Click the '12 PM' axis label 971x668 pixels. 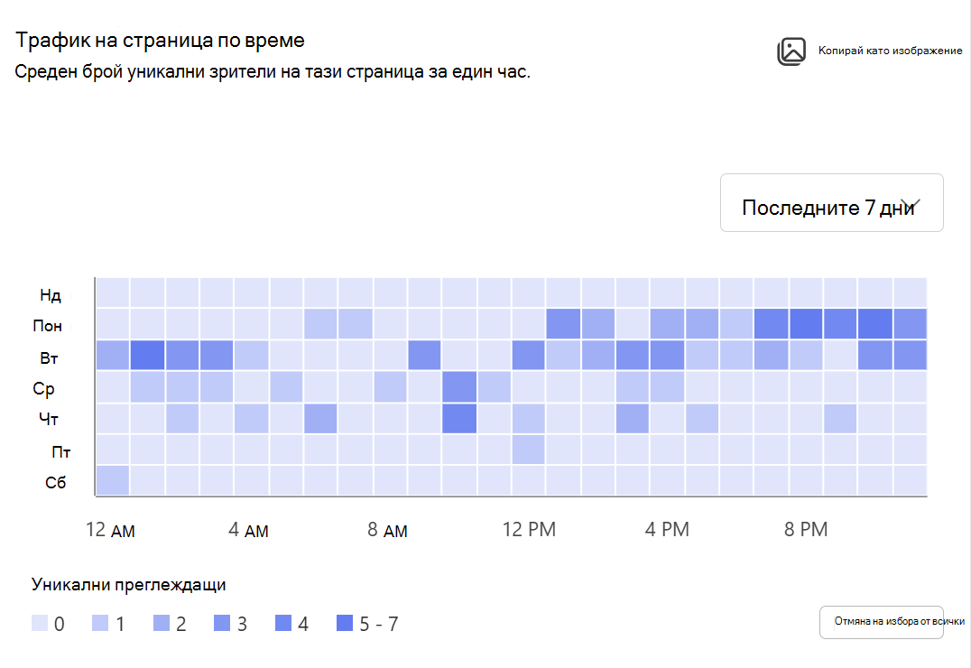[x=529, y=529]
